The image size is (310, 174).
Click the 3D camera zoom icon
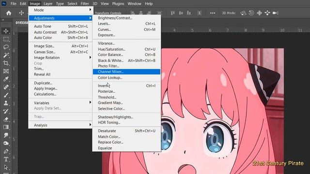pos(276,13)
